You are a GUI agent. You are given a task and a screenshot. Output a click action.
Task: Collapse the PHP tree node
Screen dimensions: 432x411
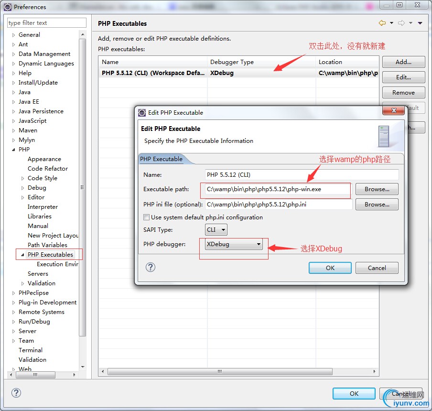click(13, 150)
